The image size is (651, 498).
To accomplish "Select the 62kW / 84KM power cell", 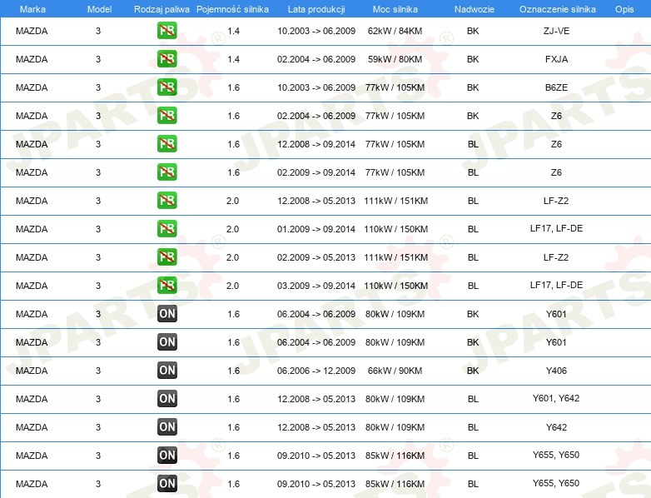I will 395,31.
